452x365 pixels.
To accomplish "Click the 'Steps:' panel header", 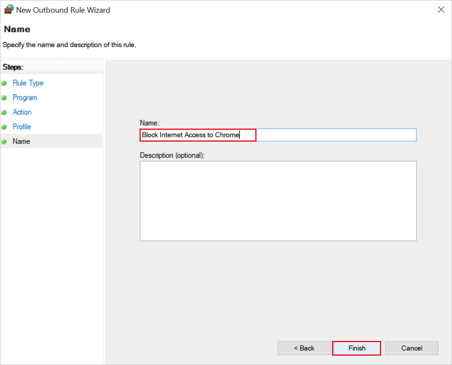I will click(x=13, y=67).
